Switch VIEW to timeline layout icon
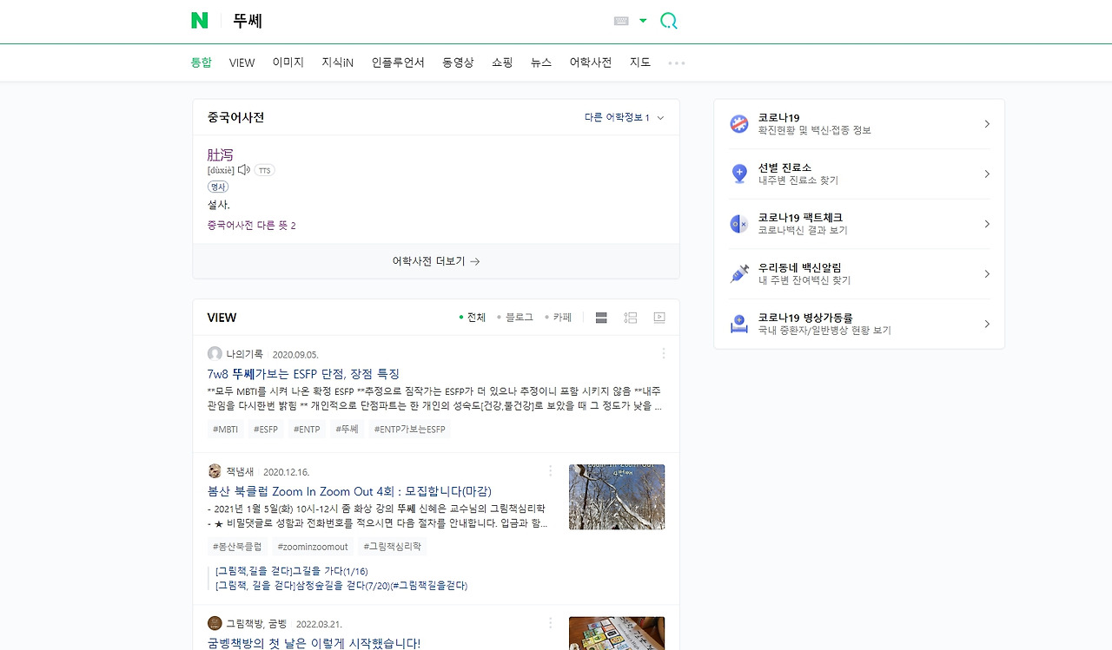1112x650 pixels. tap(631, 318)
